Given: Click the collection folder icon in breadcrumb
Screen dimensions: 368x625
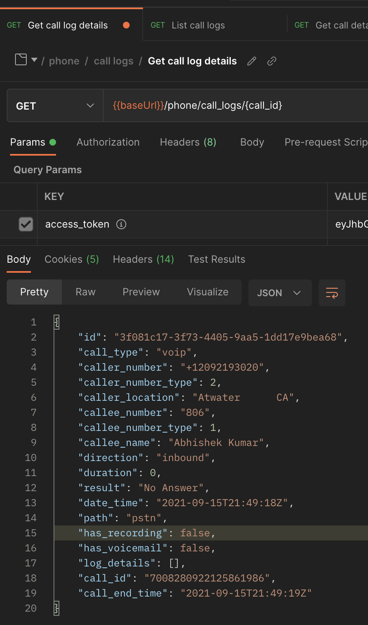Looking at the screenshot, I should pos(21,60).
